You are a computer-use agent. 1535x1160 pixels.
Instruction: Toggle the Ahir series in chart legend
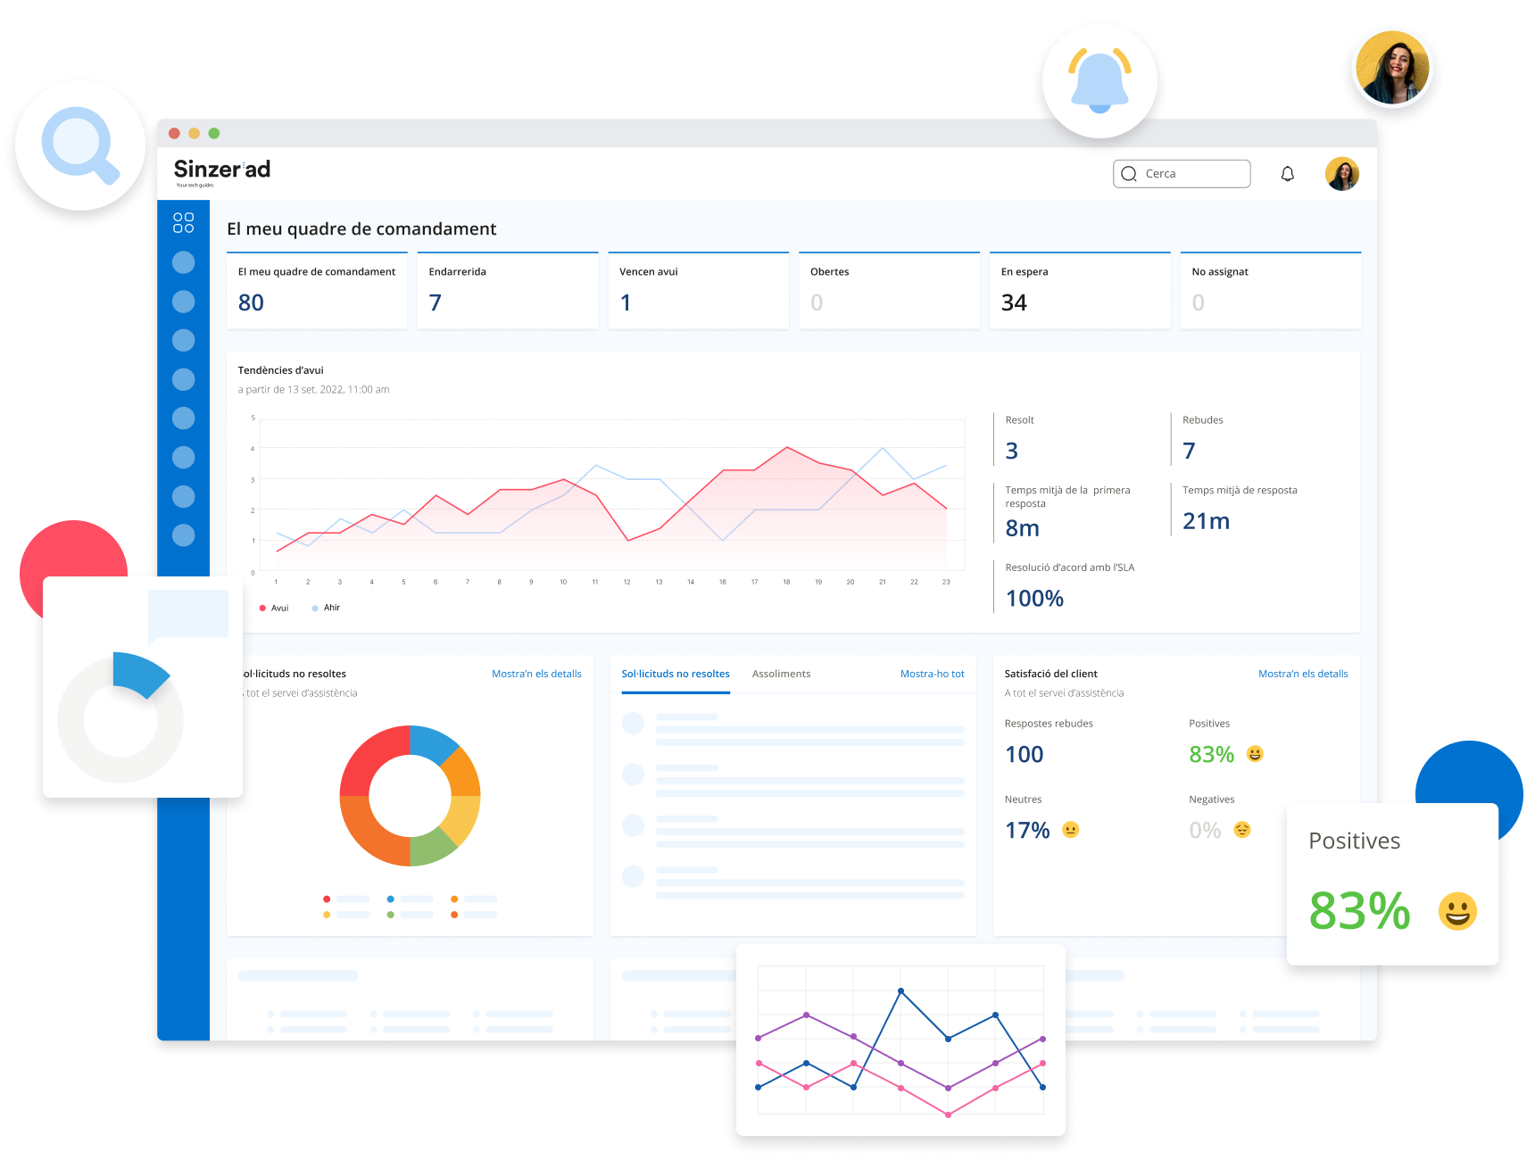(x=327, y=608)
